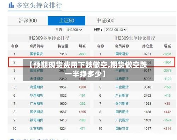The image size is (177, 140).
Task: Click the 持仓量 value 1957
Action: click(63, 87)
